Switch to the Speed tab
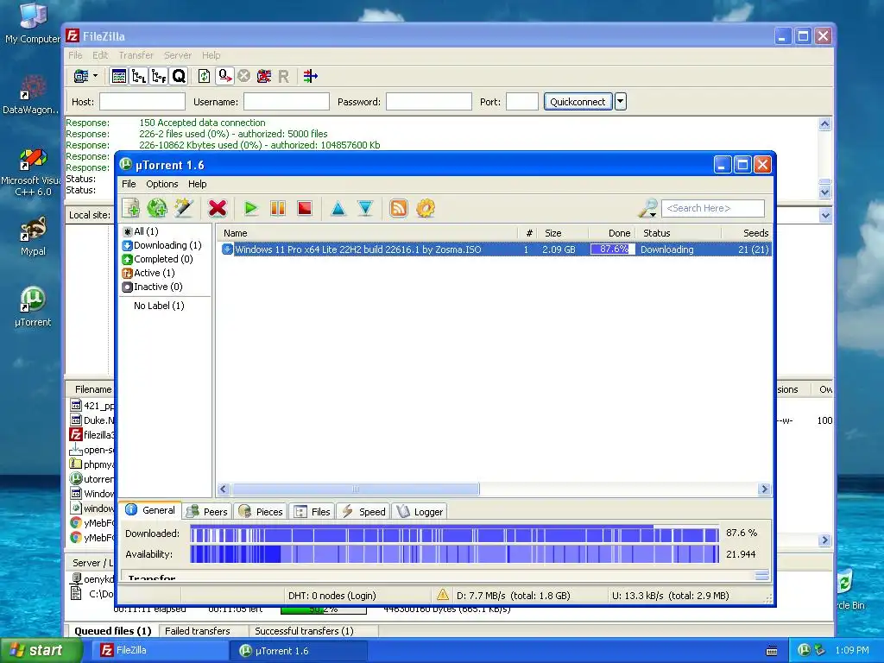 tap(363, 511)
